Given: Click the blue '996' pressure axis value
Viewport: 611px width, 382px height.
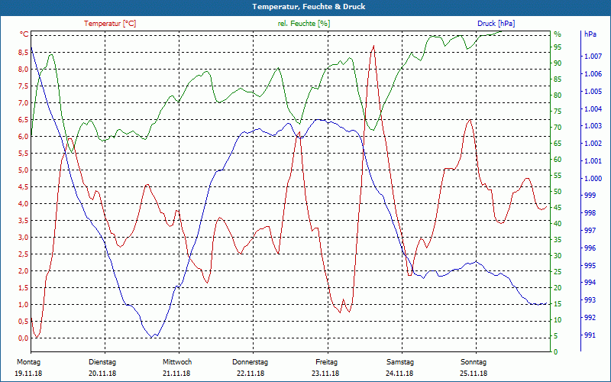Looking at the screenshot, I should click(x=590, y=248).
